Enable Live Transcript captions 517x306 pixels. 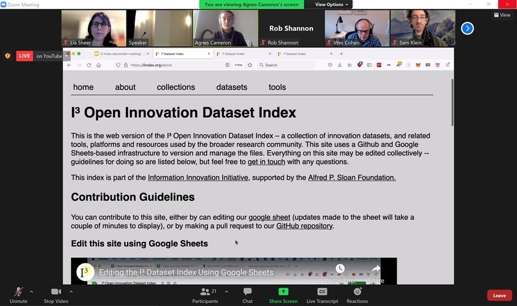click(x=322, y=295)
